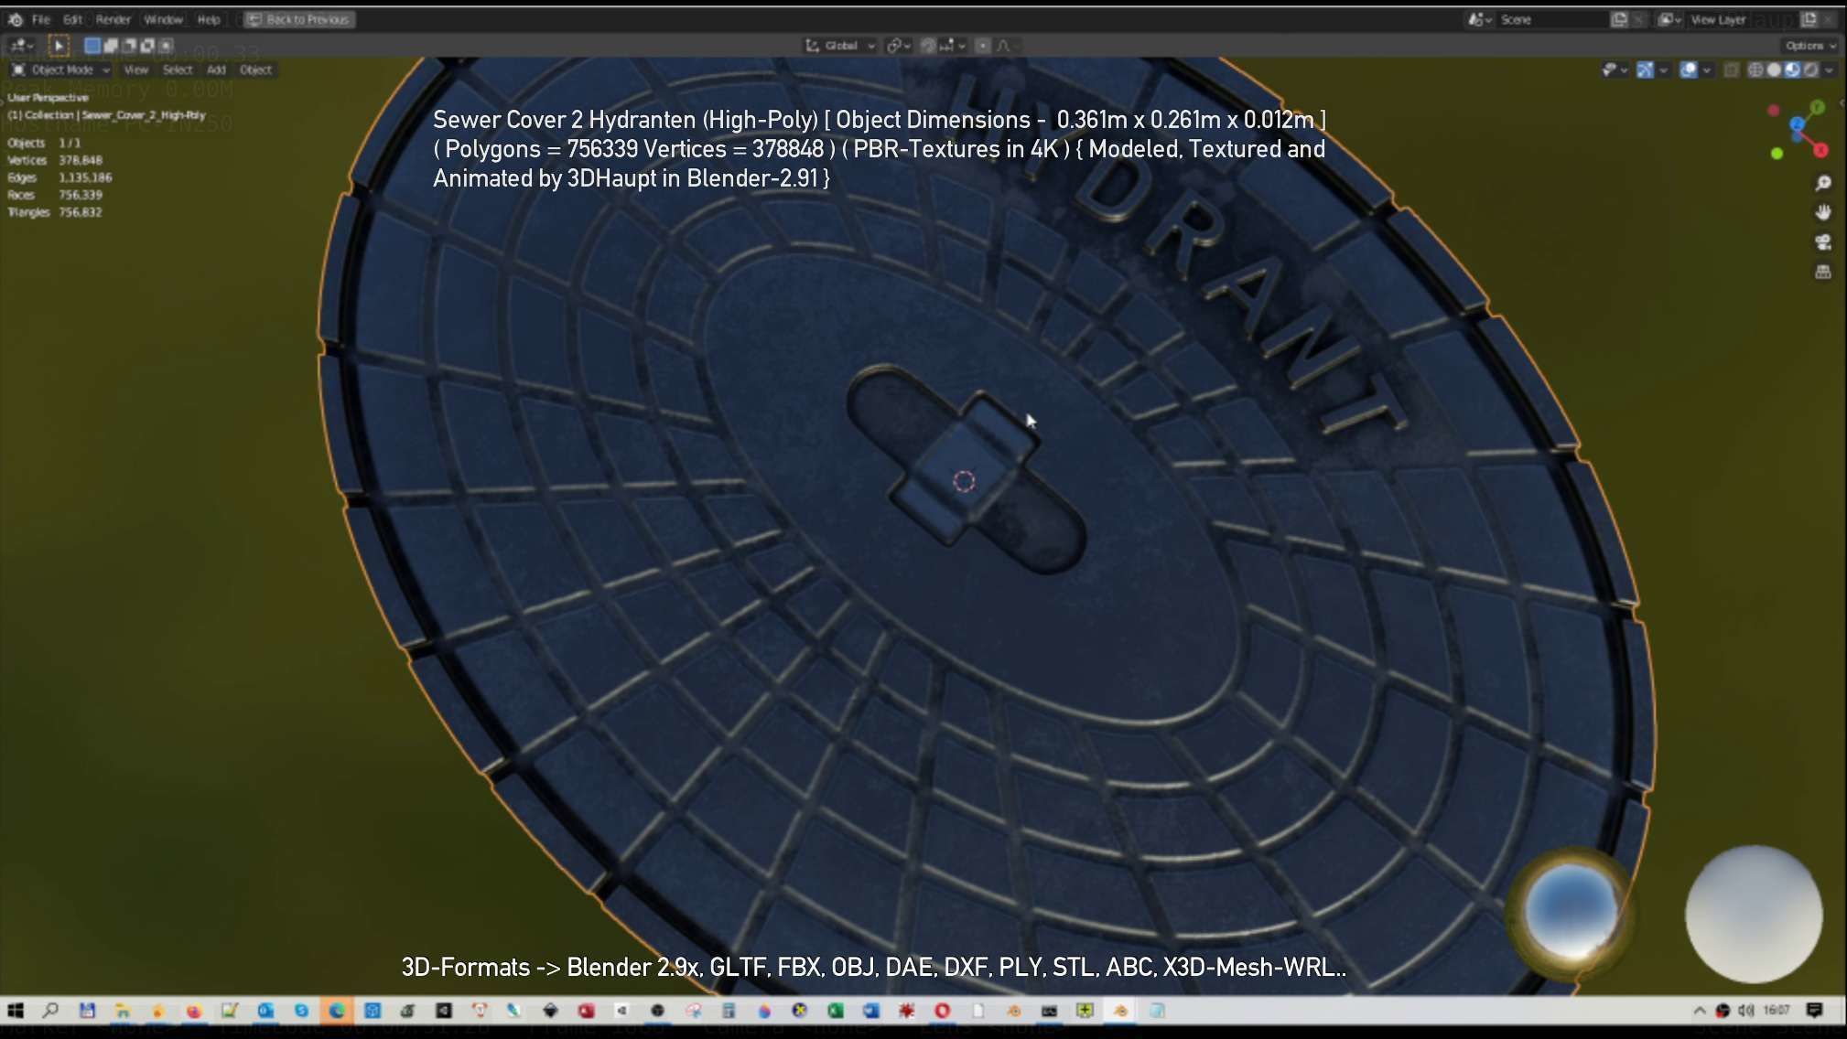Choose the Intersect selection mode

click(166, 45)
